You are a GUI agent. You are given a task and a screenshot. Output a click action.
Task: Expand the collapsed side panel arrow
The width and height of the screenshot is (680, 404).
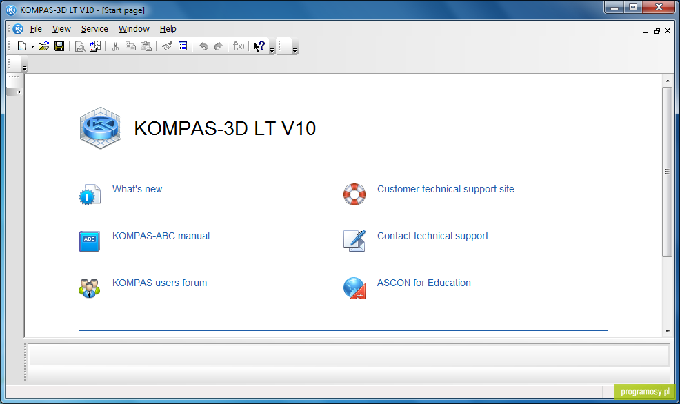(x=18, y=92)
